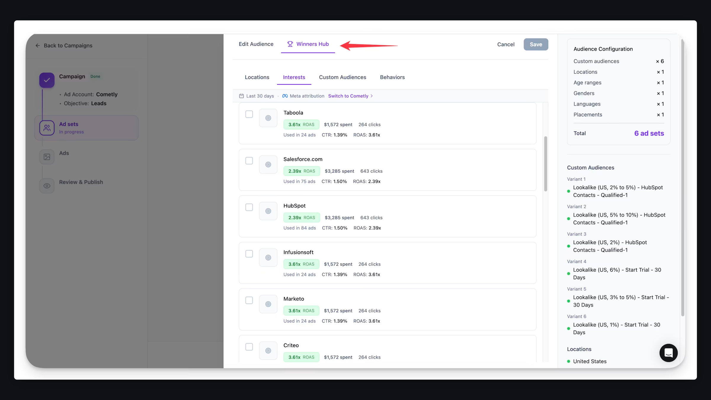
Task: Tick the HubSpot interest checkbox
Action: (249, 207)
